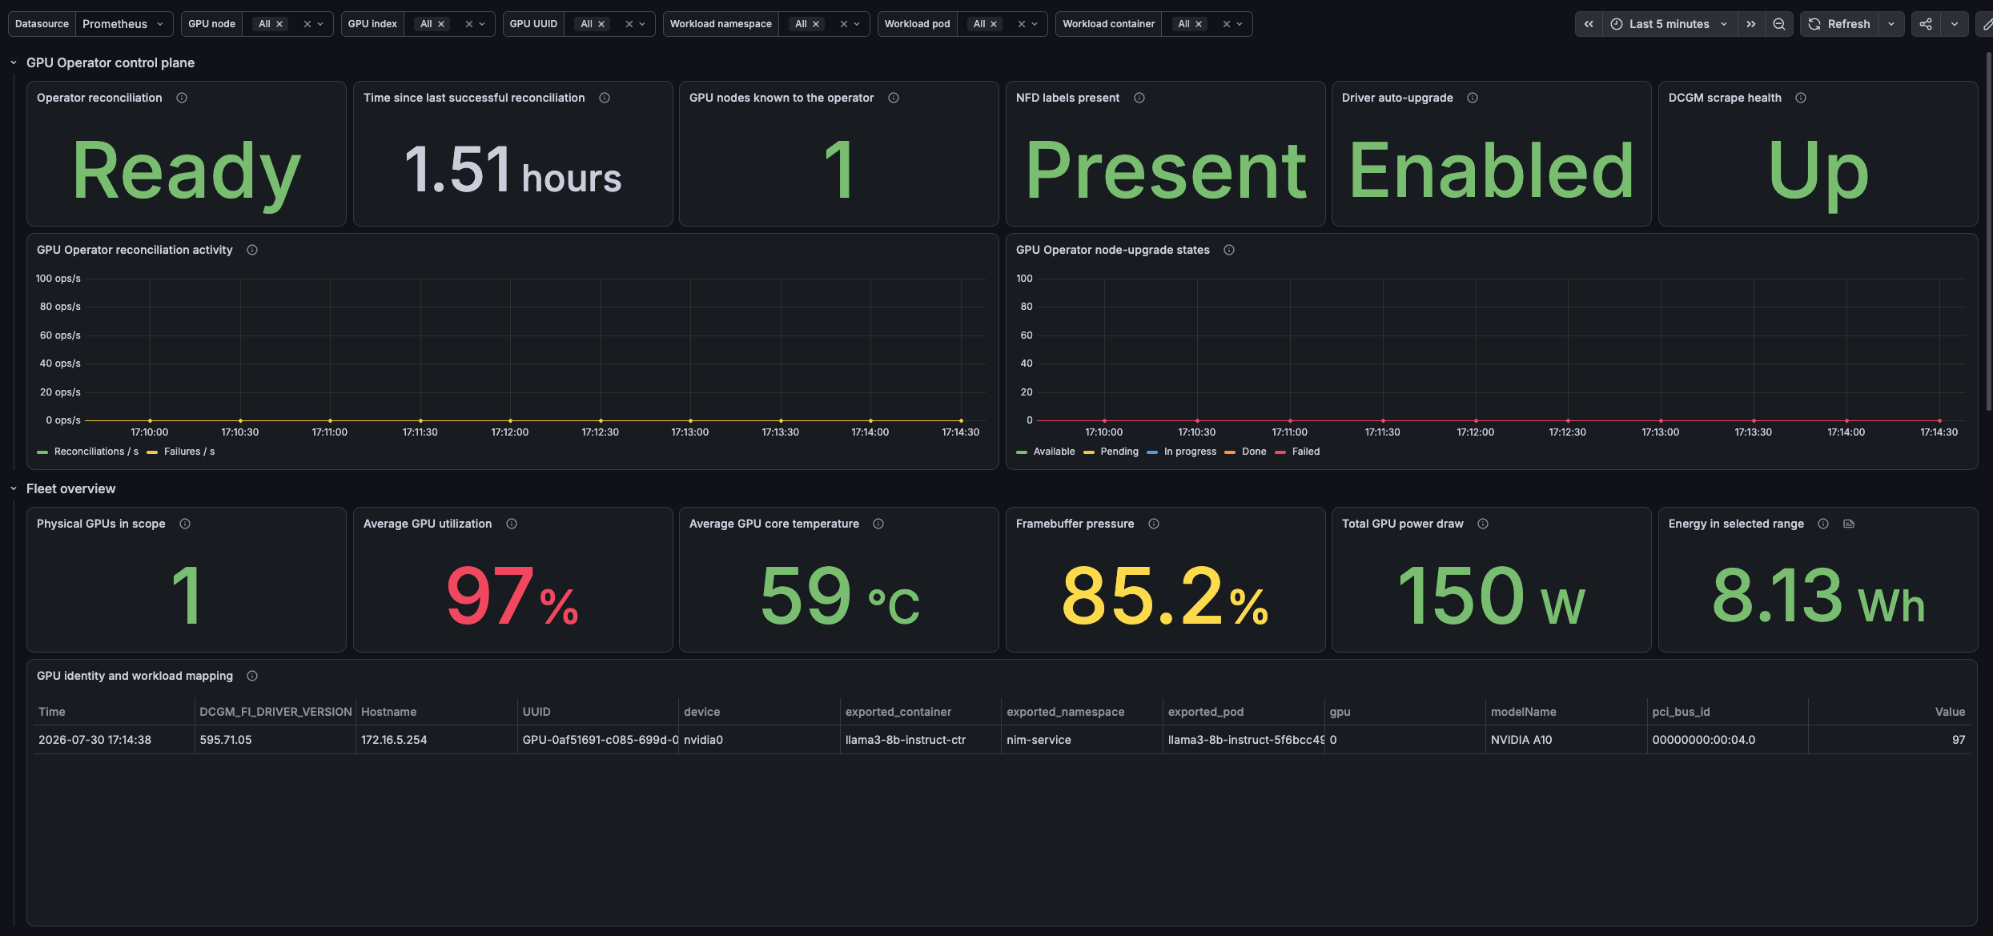1993x936 pixels.
Task: Click the Refresh button
Action: tap(1839, 24)
